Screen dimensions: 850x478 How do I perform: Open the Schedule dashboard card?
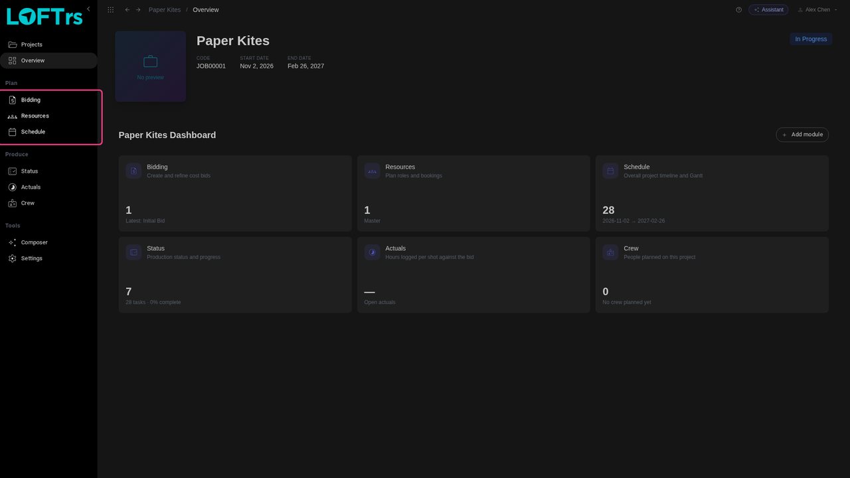(712, 193)
